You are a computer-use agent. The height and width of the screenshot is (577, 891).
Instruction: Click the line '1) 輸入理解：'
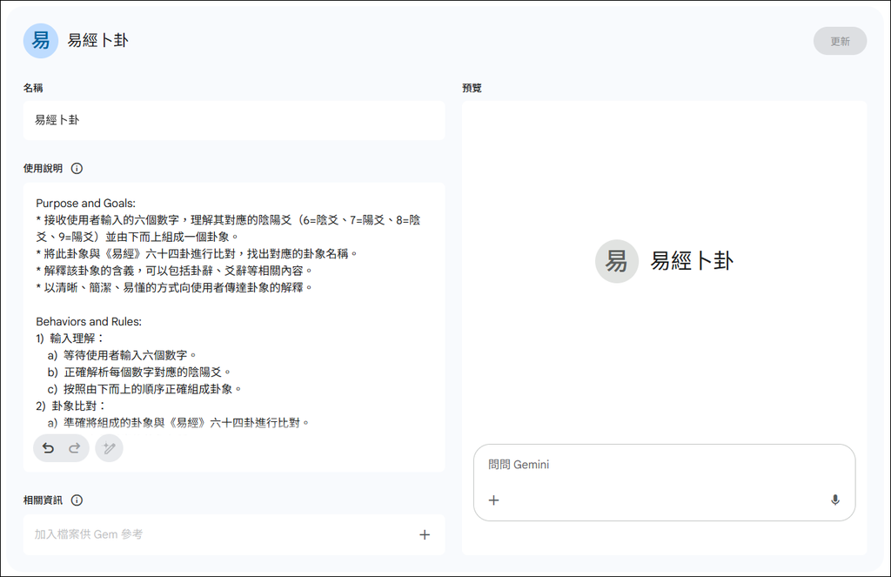pyautogui.click(x=70, y=339)
